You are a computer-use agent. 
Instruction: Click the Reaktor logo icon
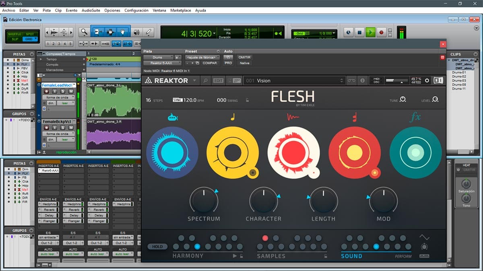point(148,81)
